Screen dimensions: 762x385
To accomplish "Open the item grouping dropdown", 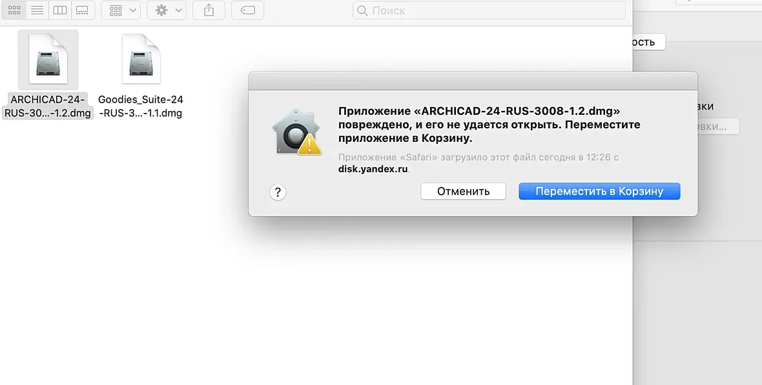I will coord(121,10).
